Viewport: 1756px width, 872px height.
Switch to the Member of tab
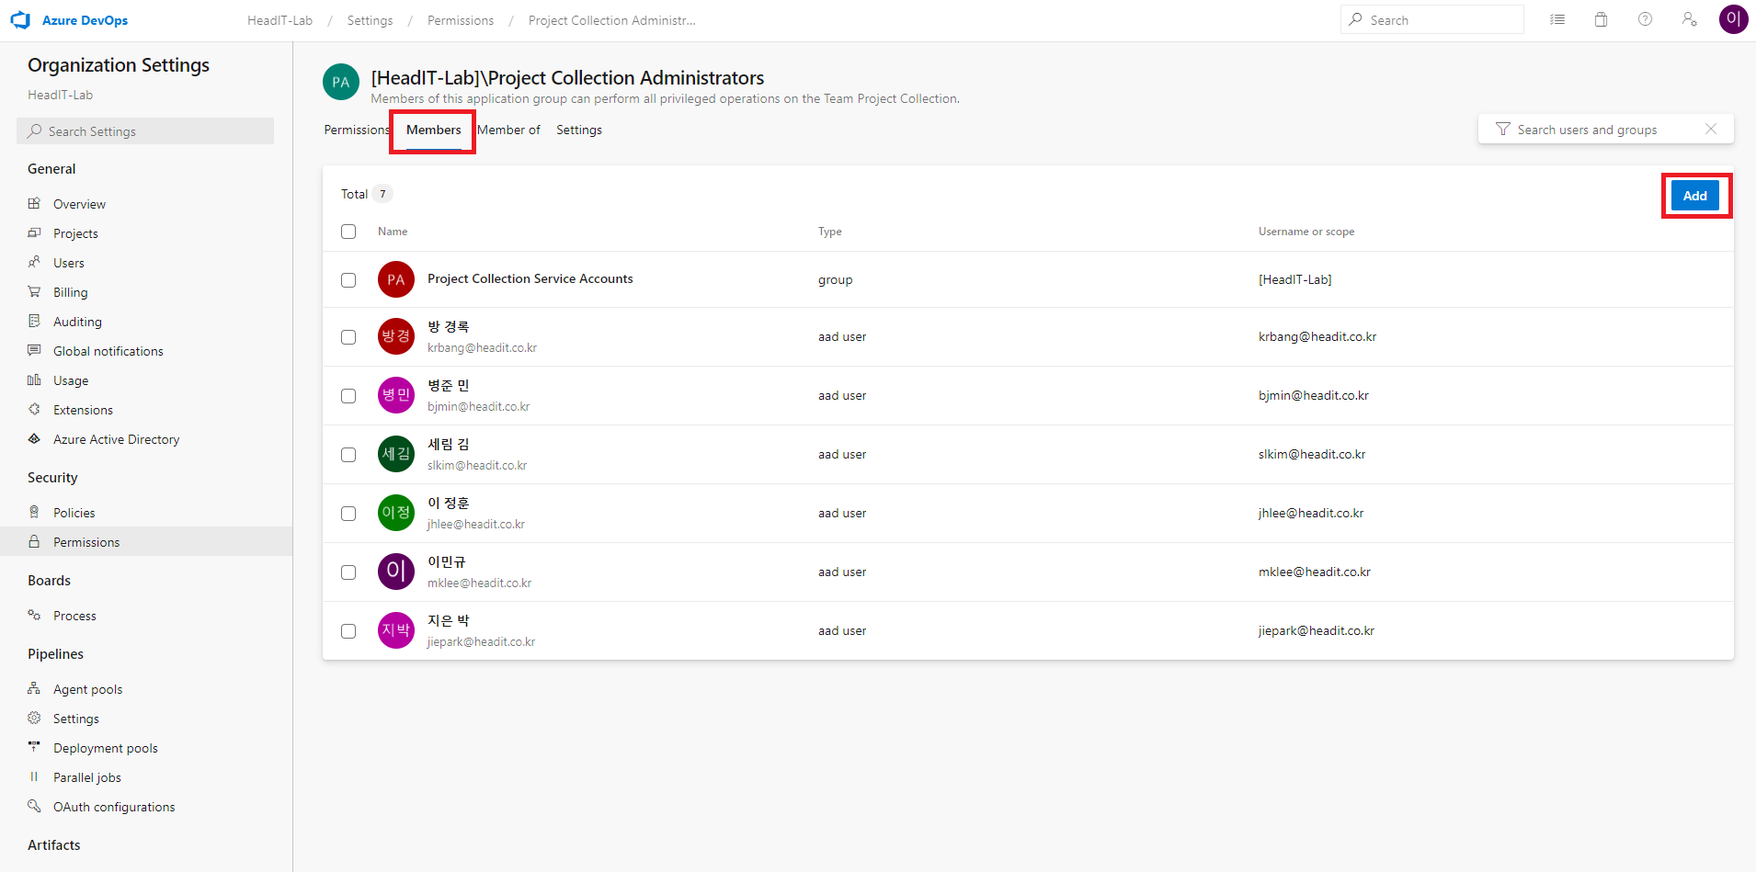508,130
